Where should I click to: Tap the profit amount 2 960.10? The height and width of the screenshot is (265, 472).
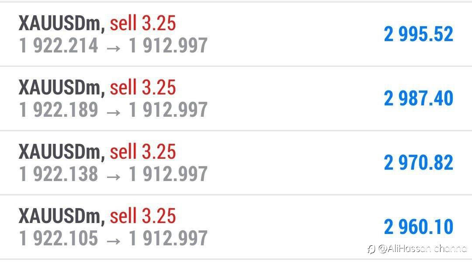click(x=418, y=227)
